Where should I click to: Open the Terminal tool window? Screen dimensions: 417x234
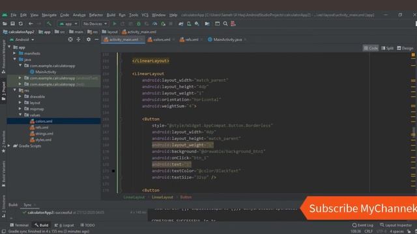(x=19, y=226)
